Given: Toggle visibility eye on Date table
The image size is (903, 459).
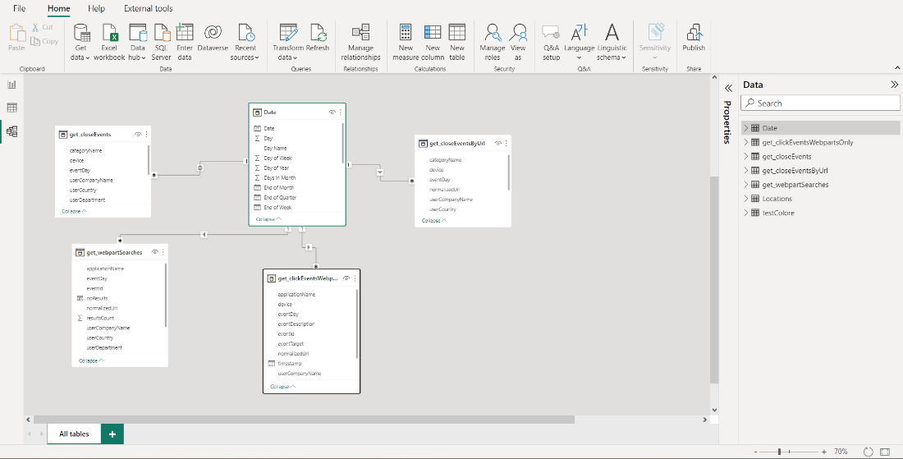Looking at the screenshot, I should [x=332, y=112].
